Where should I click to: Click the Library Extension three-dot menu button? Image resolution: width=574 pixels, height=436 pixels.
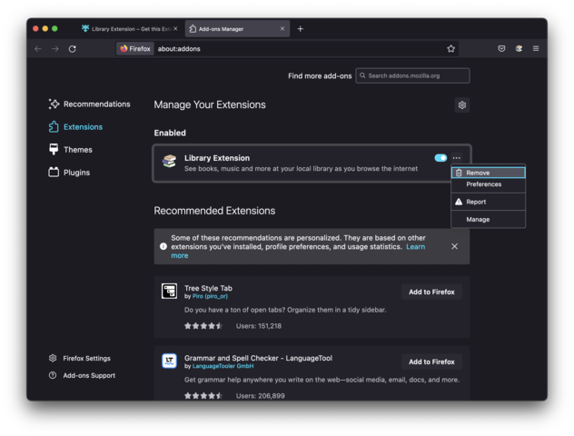pos(457,158)
